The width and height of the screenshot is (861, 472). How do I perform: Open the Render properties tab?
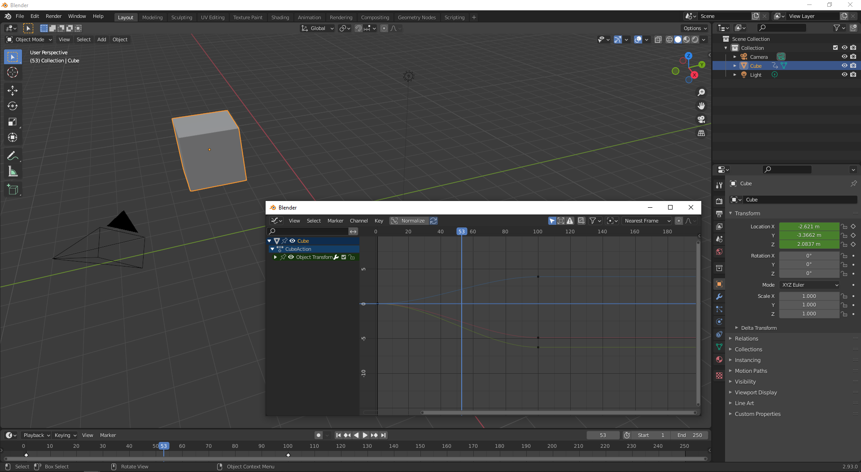click(x=719, y=201)
